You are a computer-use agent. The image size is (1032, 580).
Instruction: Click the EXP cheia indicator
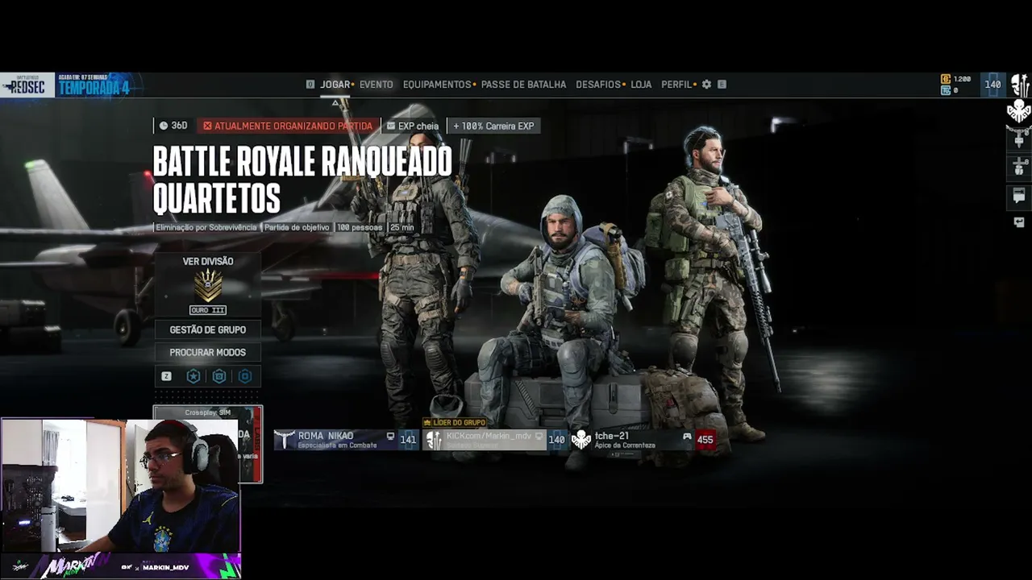413,126
